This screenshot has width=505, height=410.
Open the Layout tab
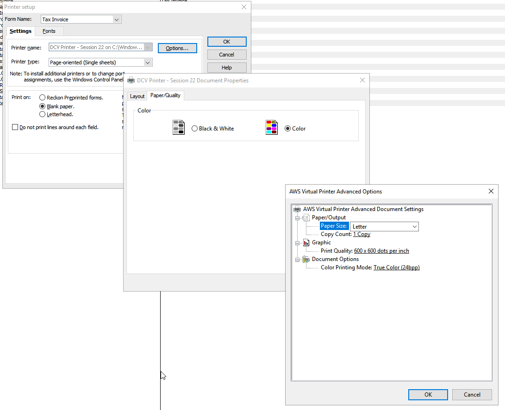137,96
